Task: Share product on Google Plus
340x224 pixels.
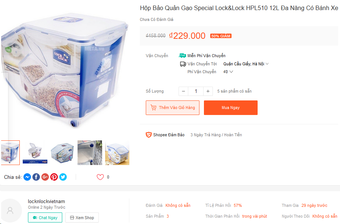Action: click(x=45, y=177)
